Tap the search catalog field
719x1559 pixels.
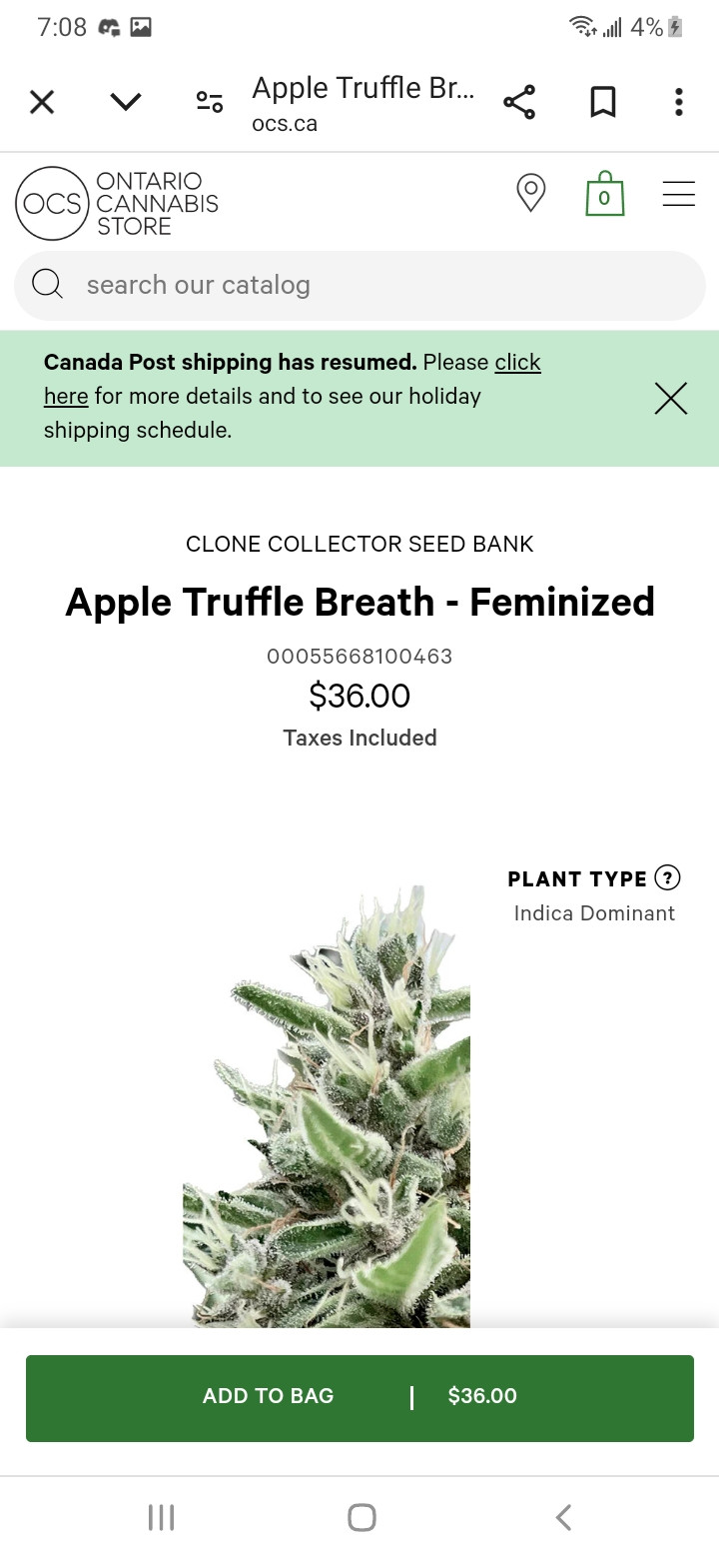(x=379, y=286)
